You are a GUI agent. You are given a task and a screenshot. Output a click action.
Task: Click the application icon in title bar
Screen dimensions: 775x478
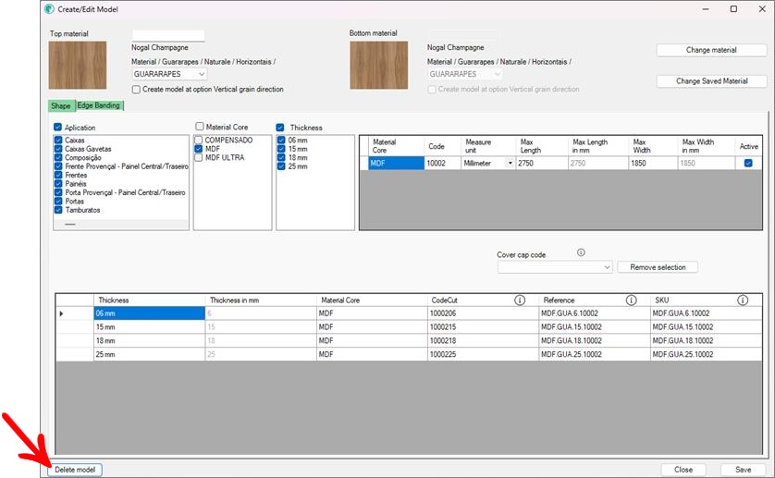pos(49,8)
